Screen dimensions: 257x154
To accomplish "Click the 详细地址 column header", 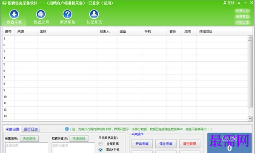I will (x=225, y=31).
